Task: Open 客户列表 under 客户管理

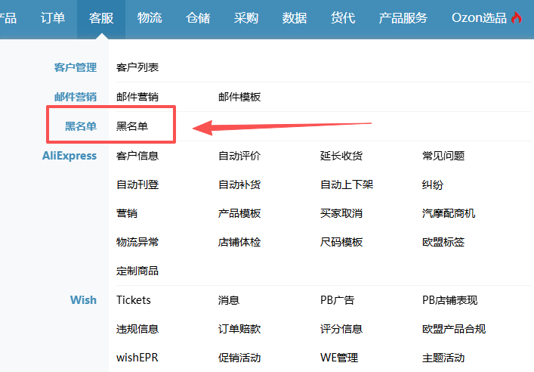Action: pyautogui.click(x=137, y=67)
